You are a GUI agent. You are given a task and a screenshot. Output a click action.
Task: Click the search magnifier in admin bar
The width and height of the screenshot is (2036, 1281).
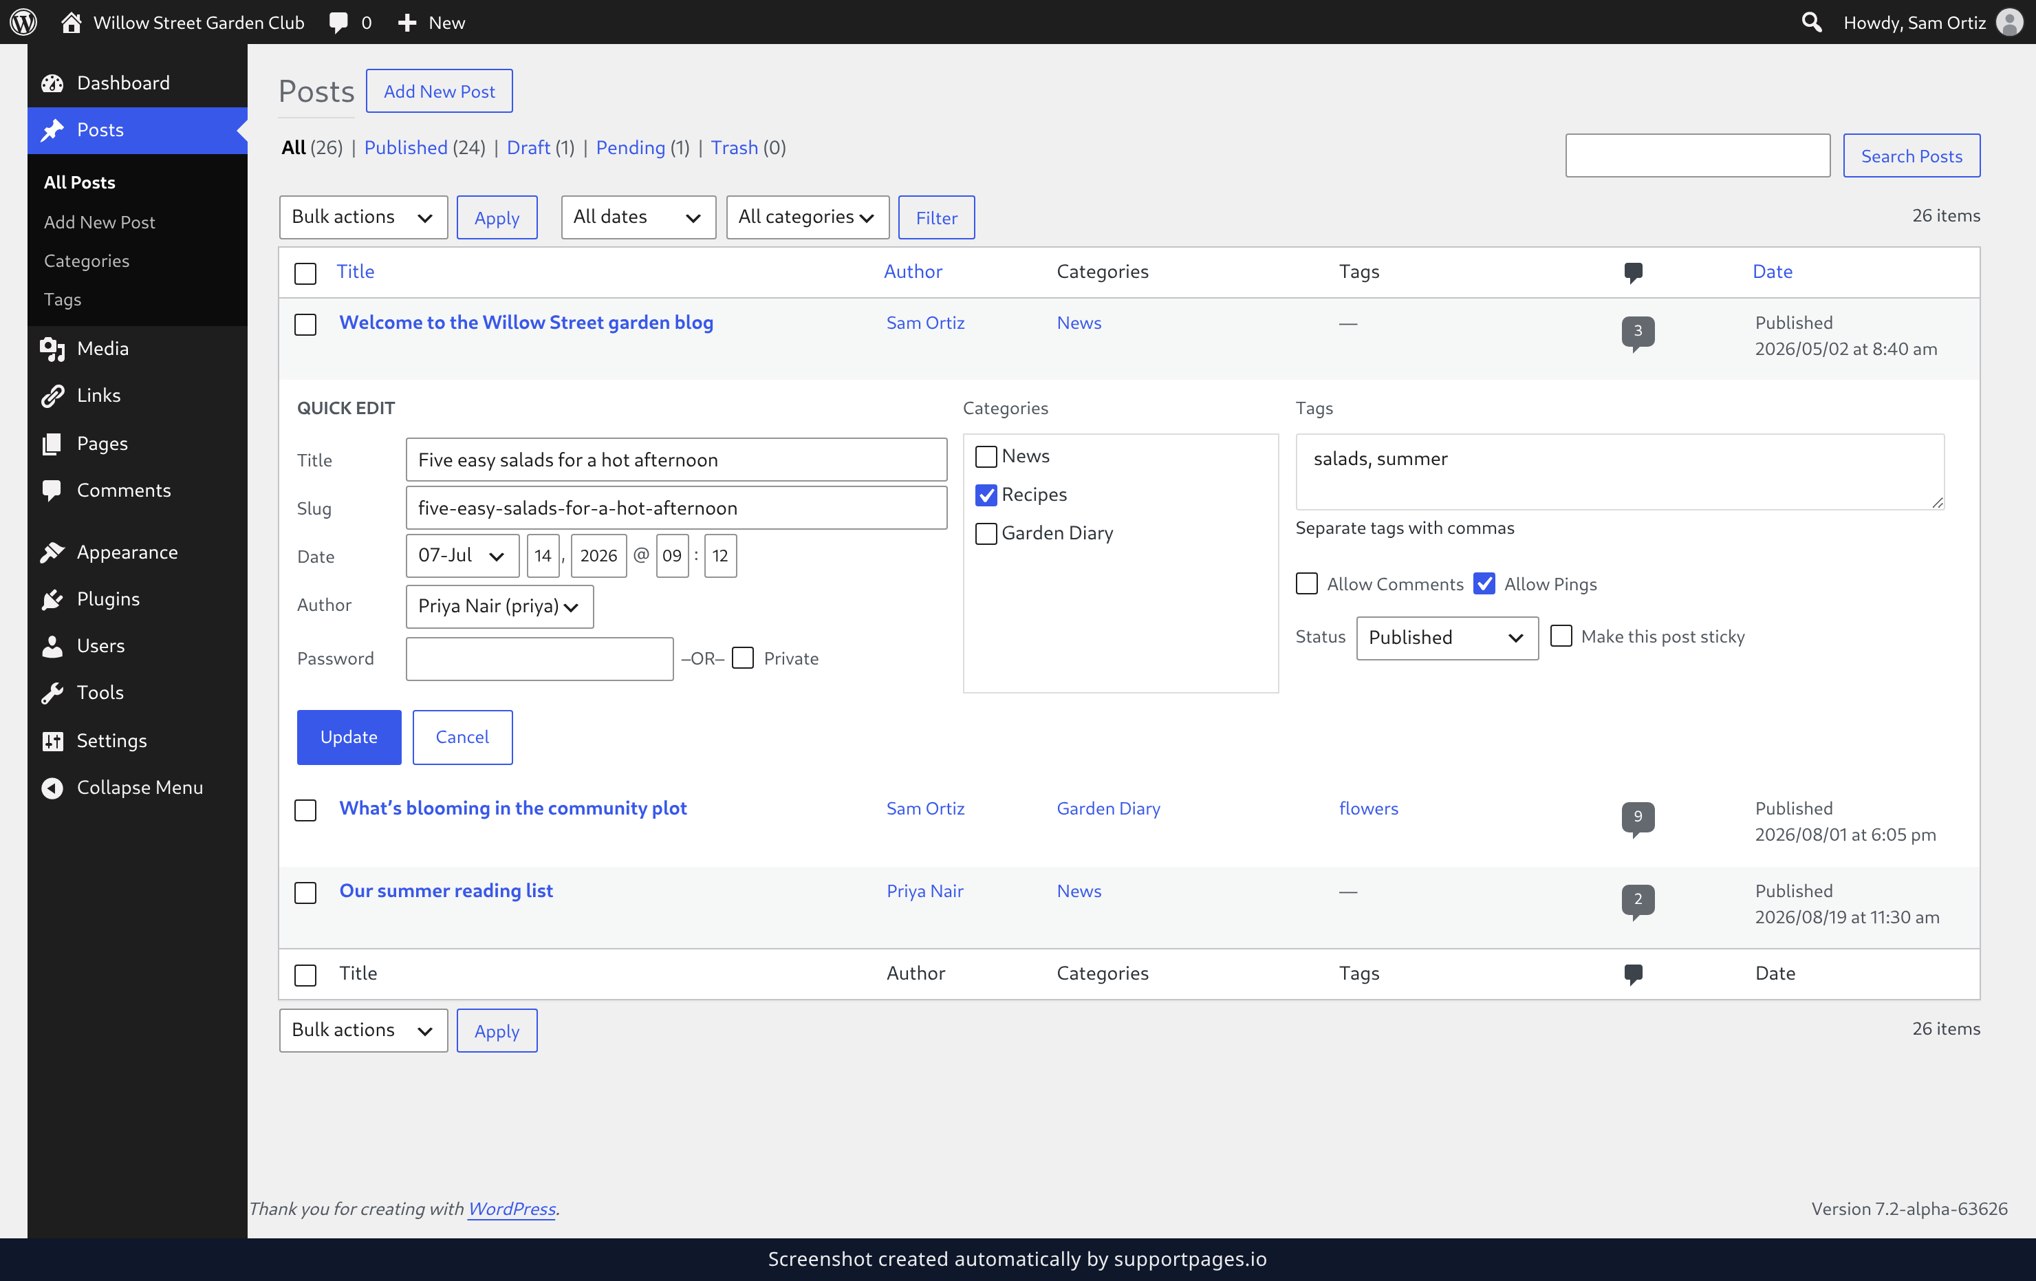pyautogui.click(x=1810, y=22)
